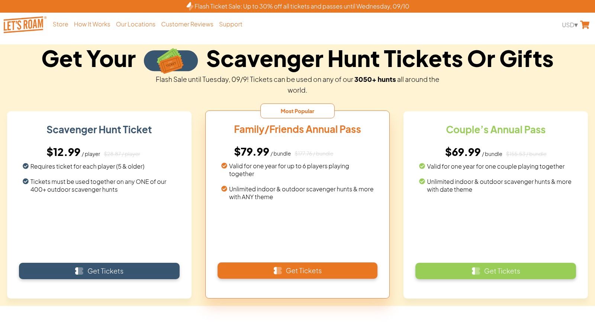Get Tickets for Scavenger Hunt Ticket
Image resolution: width=595 pixels, height=335 pixels.
pos(99,271)
